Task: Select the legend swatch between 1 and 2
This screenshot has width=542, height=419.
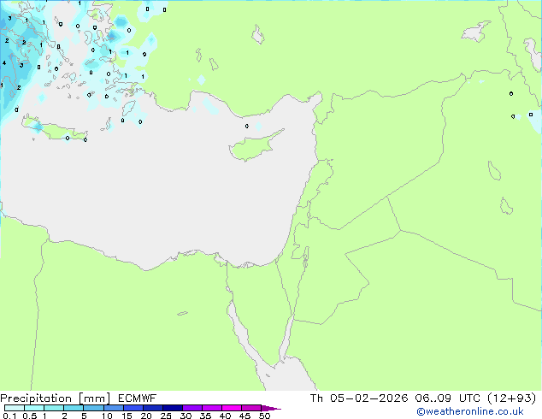Action: pyautogui.click(x=54, y=408)
